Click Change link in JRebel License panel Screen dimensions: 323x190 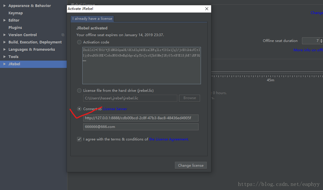pos(317,13)
